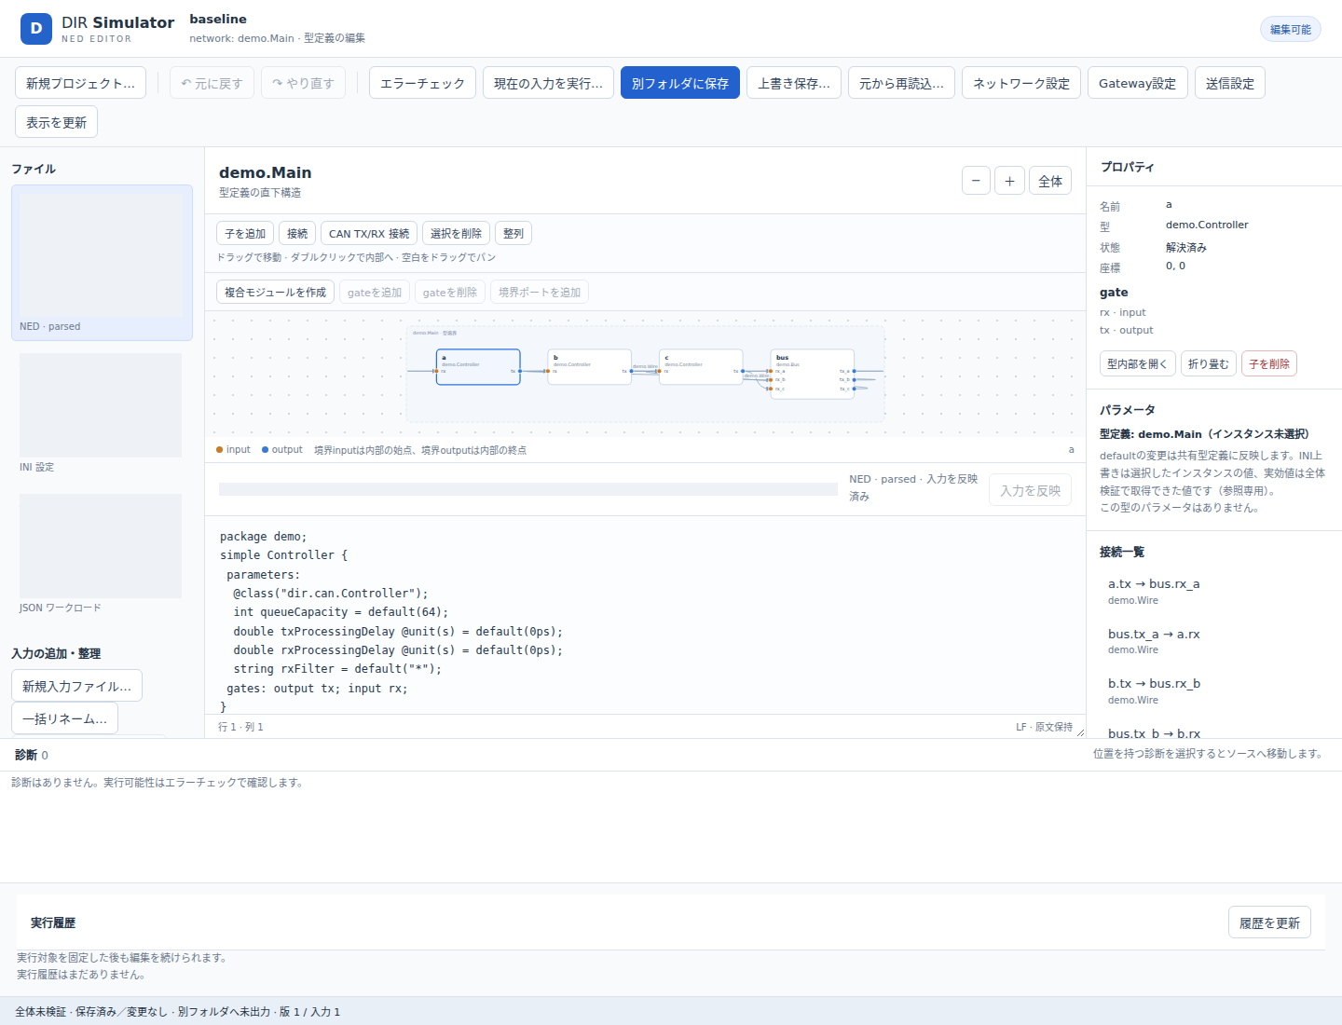Click 複合モジュールを作成
This screenshot has width=1342, height=1025.
(x=276, y=292)
